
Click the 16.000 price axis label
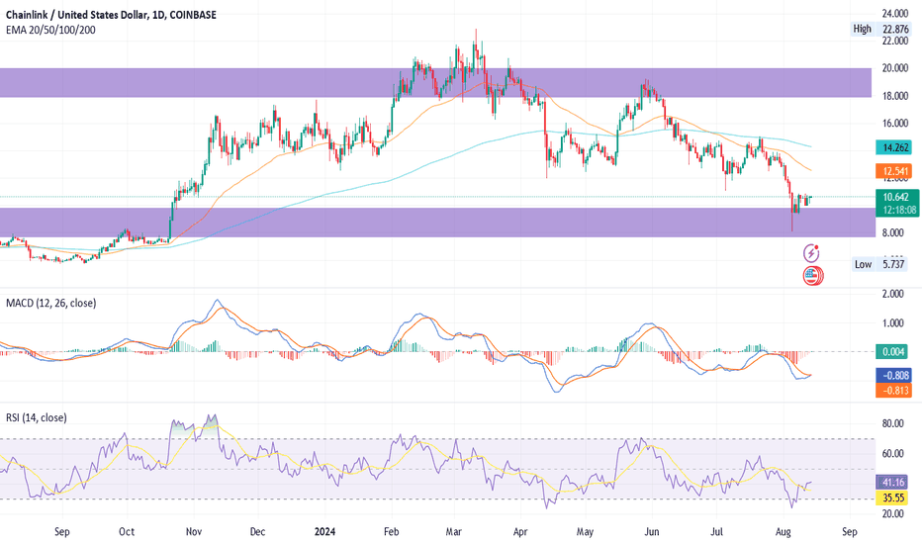pyautogui.click(x=895, y=124)
